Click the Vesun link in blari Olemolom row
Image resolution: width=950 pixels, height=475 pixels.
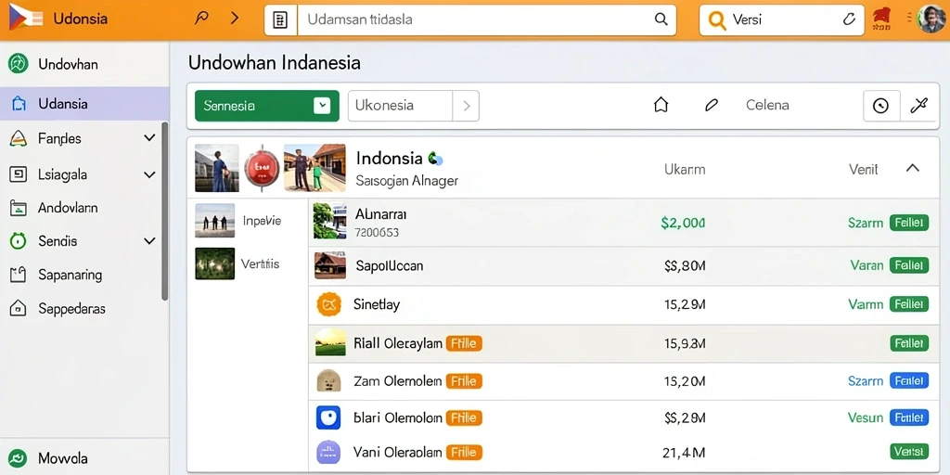866,417
